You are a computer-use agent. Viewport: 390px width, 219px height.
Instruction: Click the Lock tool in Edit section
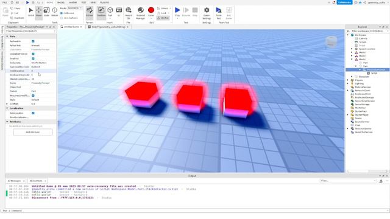click(x=163, y=13)
